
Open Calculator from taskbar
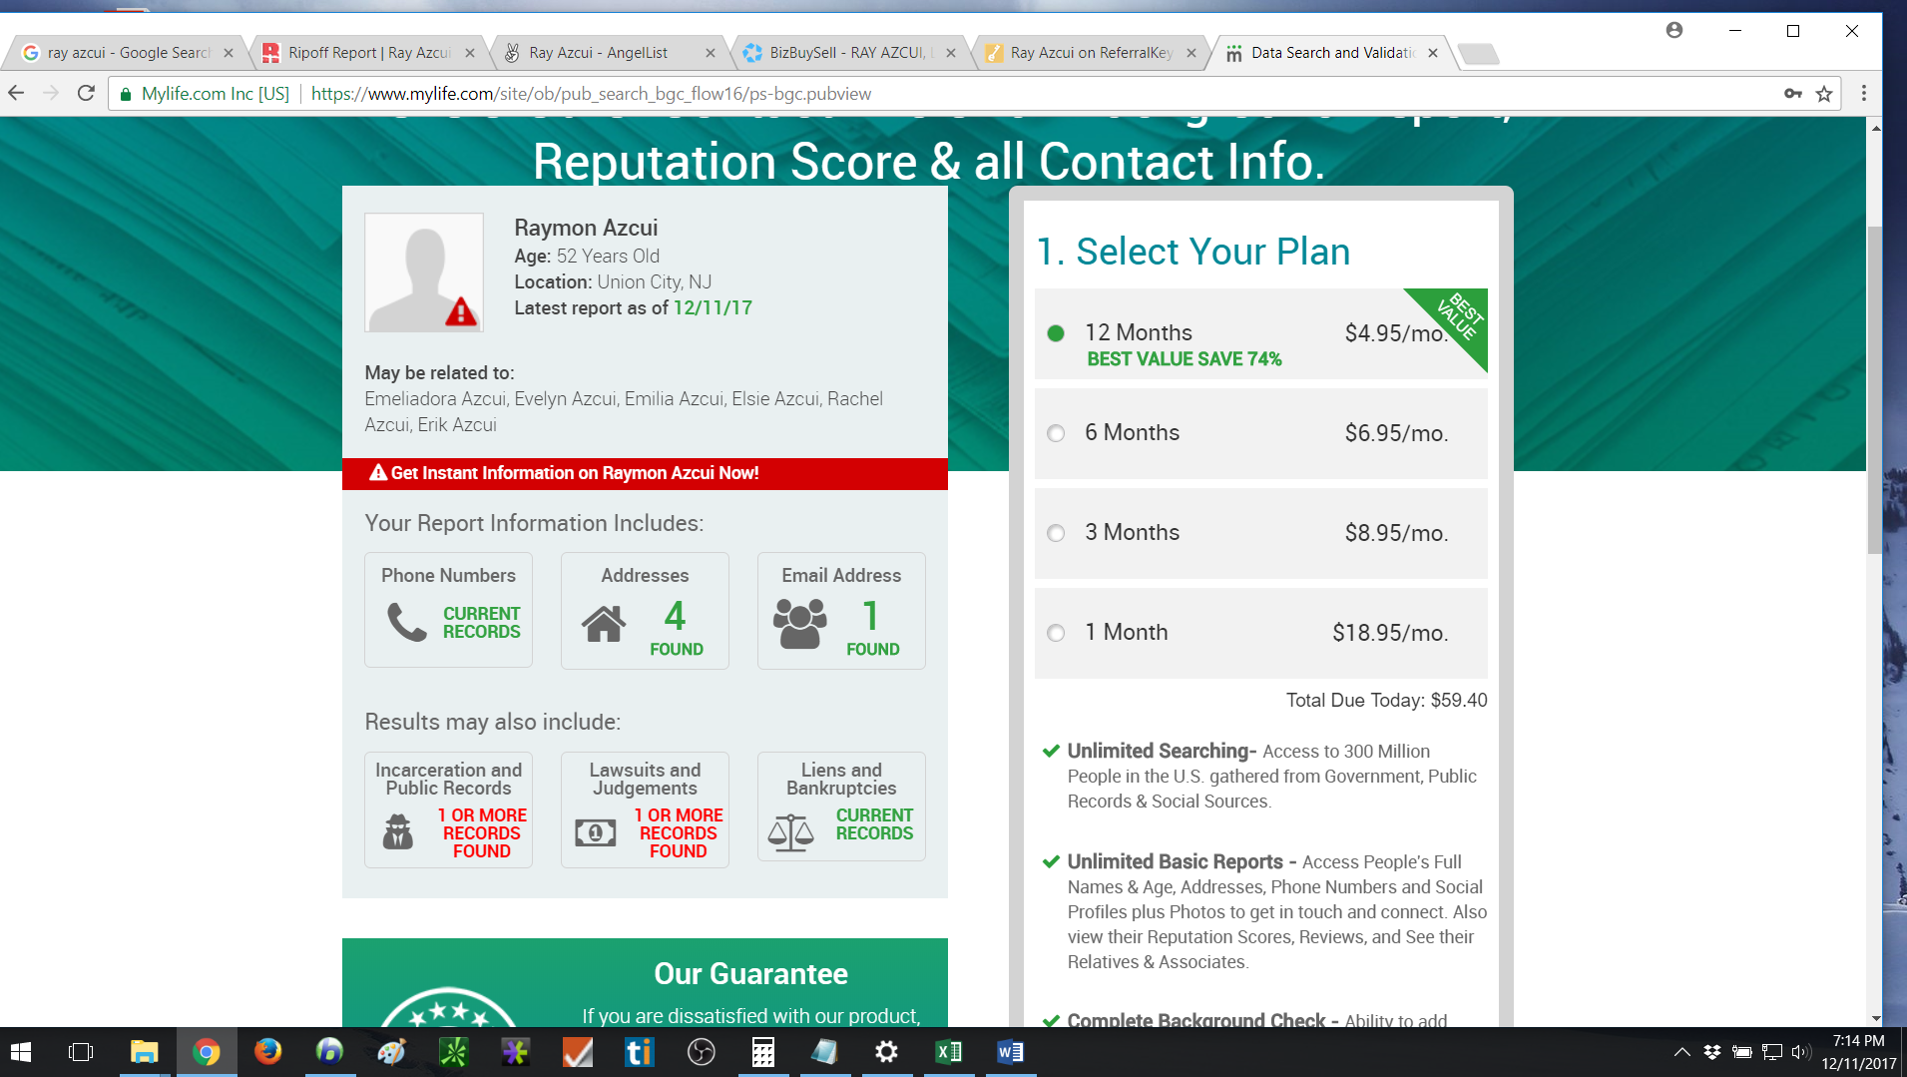[762, 1052]
